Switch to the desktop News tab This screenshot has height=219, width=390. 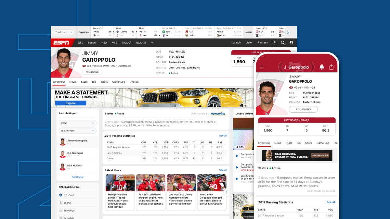pyautogui.click(x=73, y=82)
